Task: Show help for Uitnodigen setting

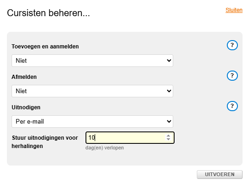Action: [232, 106]
